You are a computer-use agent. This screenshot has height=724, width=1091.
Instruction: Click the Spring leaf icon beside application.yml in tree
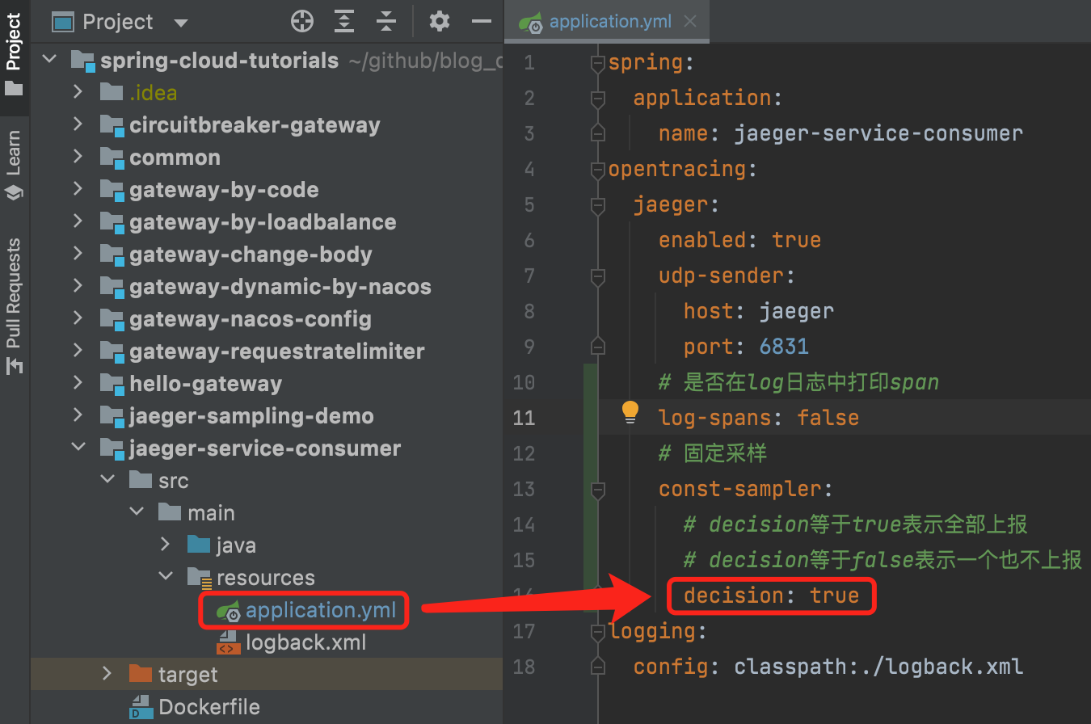[x=229, y=611]
